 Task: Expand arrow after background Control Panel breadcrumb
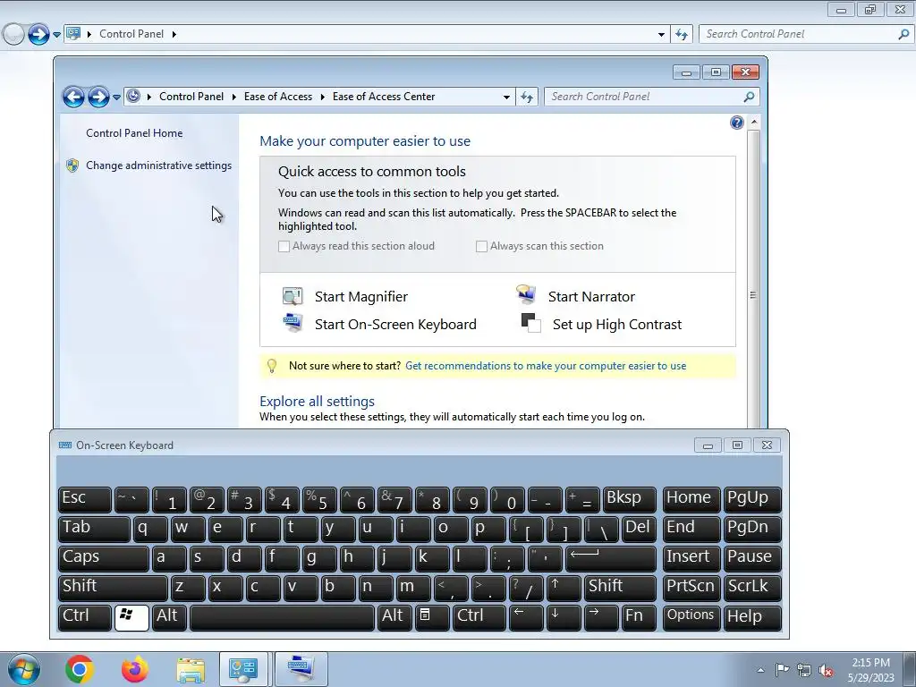pos(174,35)
